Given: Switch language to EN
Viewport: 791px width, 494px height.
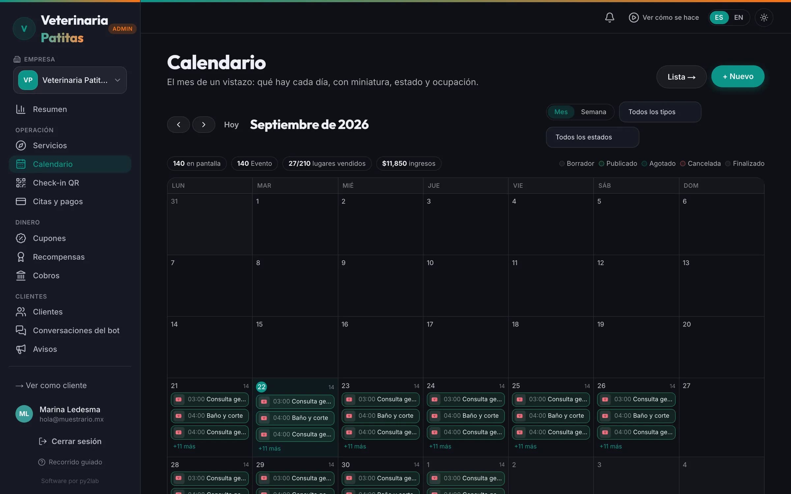Looking at the screenshot, I should [739, 17].
